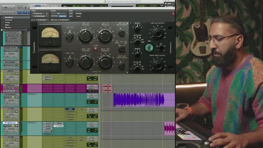Select the Zoomer magnifier tool in toolbar

[25, 7]
